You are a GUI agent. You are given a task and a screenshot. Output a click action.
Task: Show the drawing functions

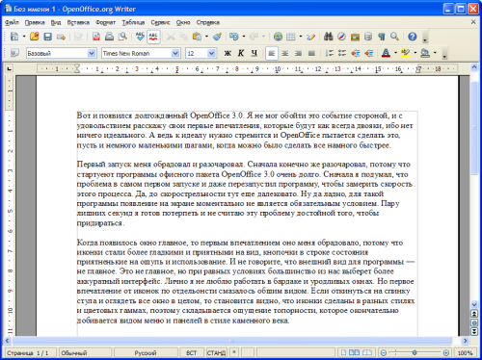pyautogui.click(x=310, y=37)
